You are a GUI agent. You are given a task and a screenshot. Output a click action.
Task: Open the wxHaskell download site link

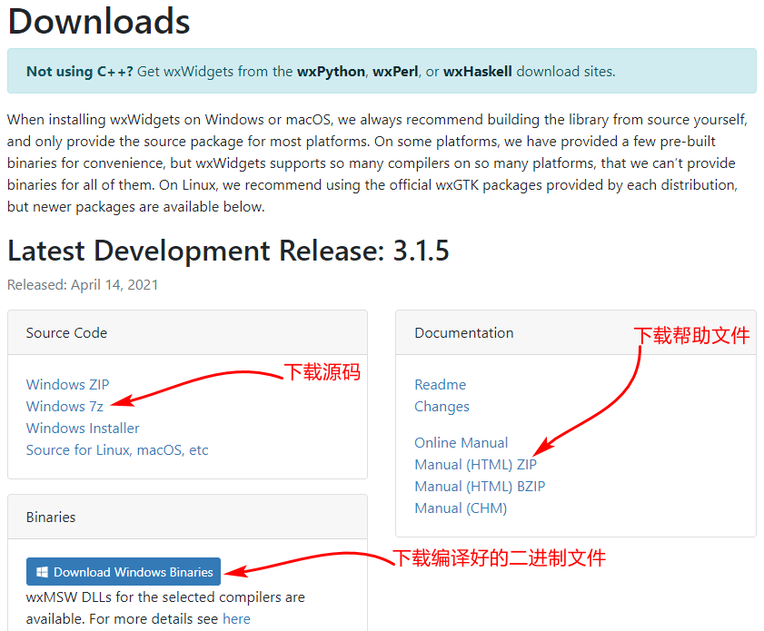(x=479, y=71)
